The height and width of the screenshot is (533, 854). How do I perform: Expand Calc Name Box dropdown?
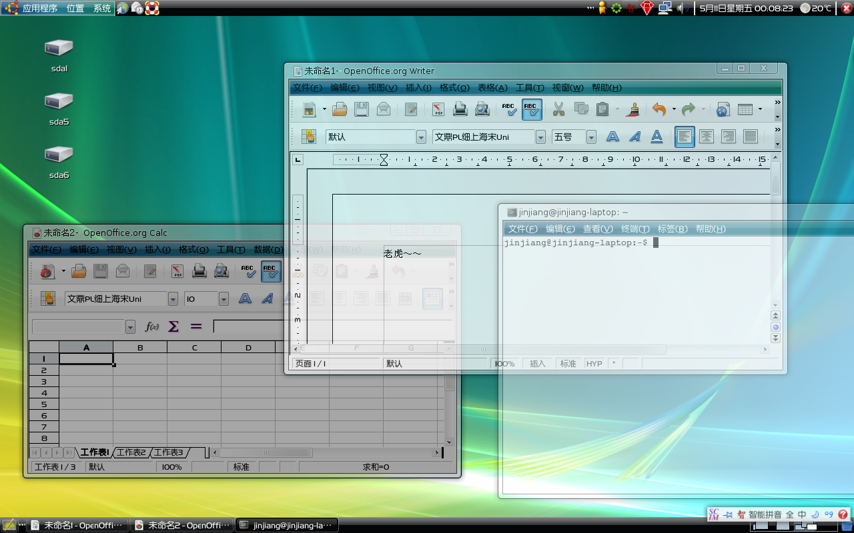coord(130,326)
